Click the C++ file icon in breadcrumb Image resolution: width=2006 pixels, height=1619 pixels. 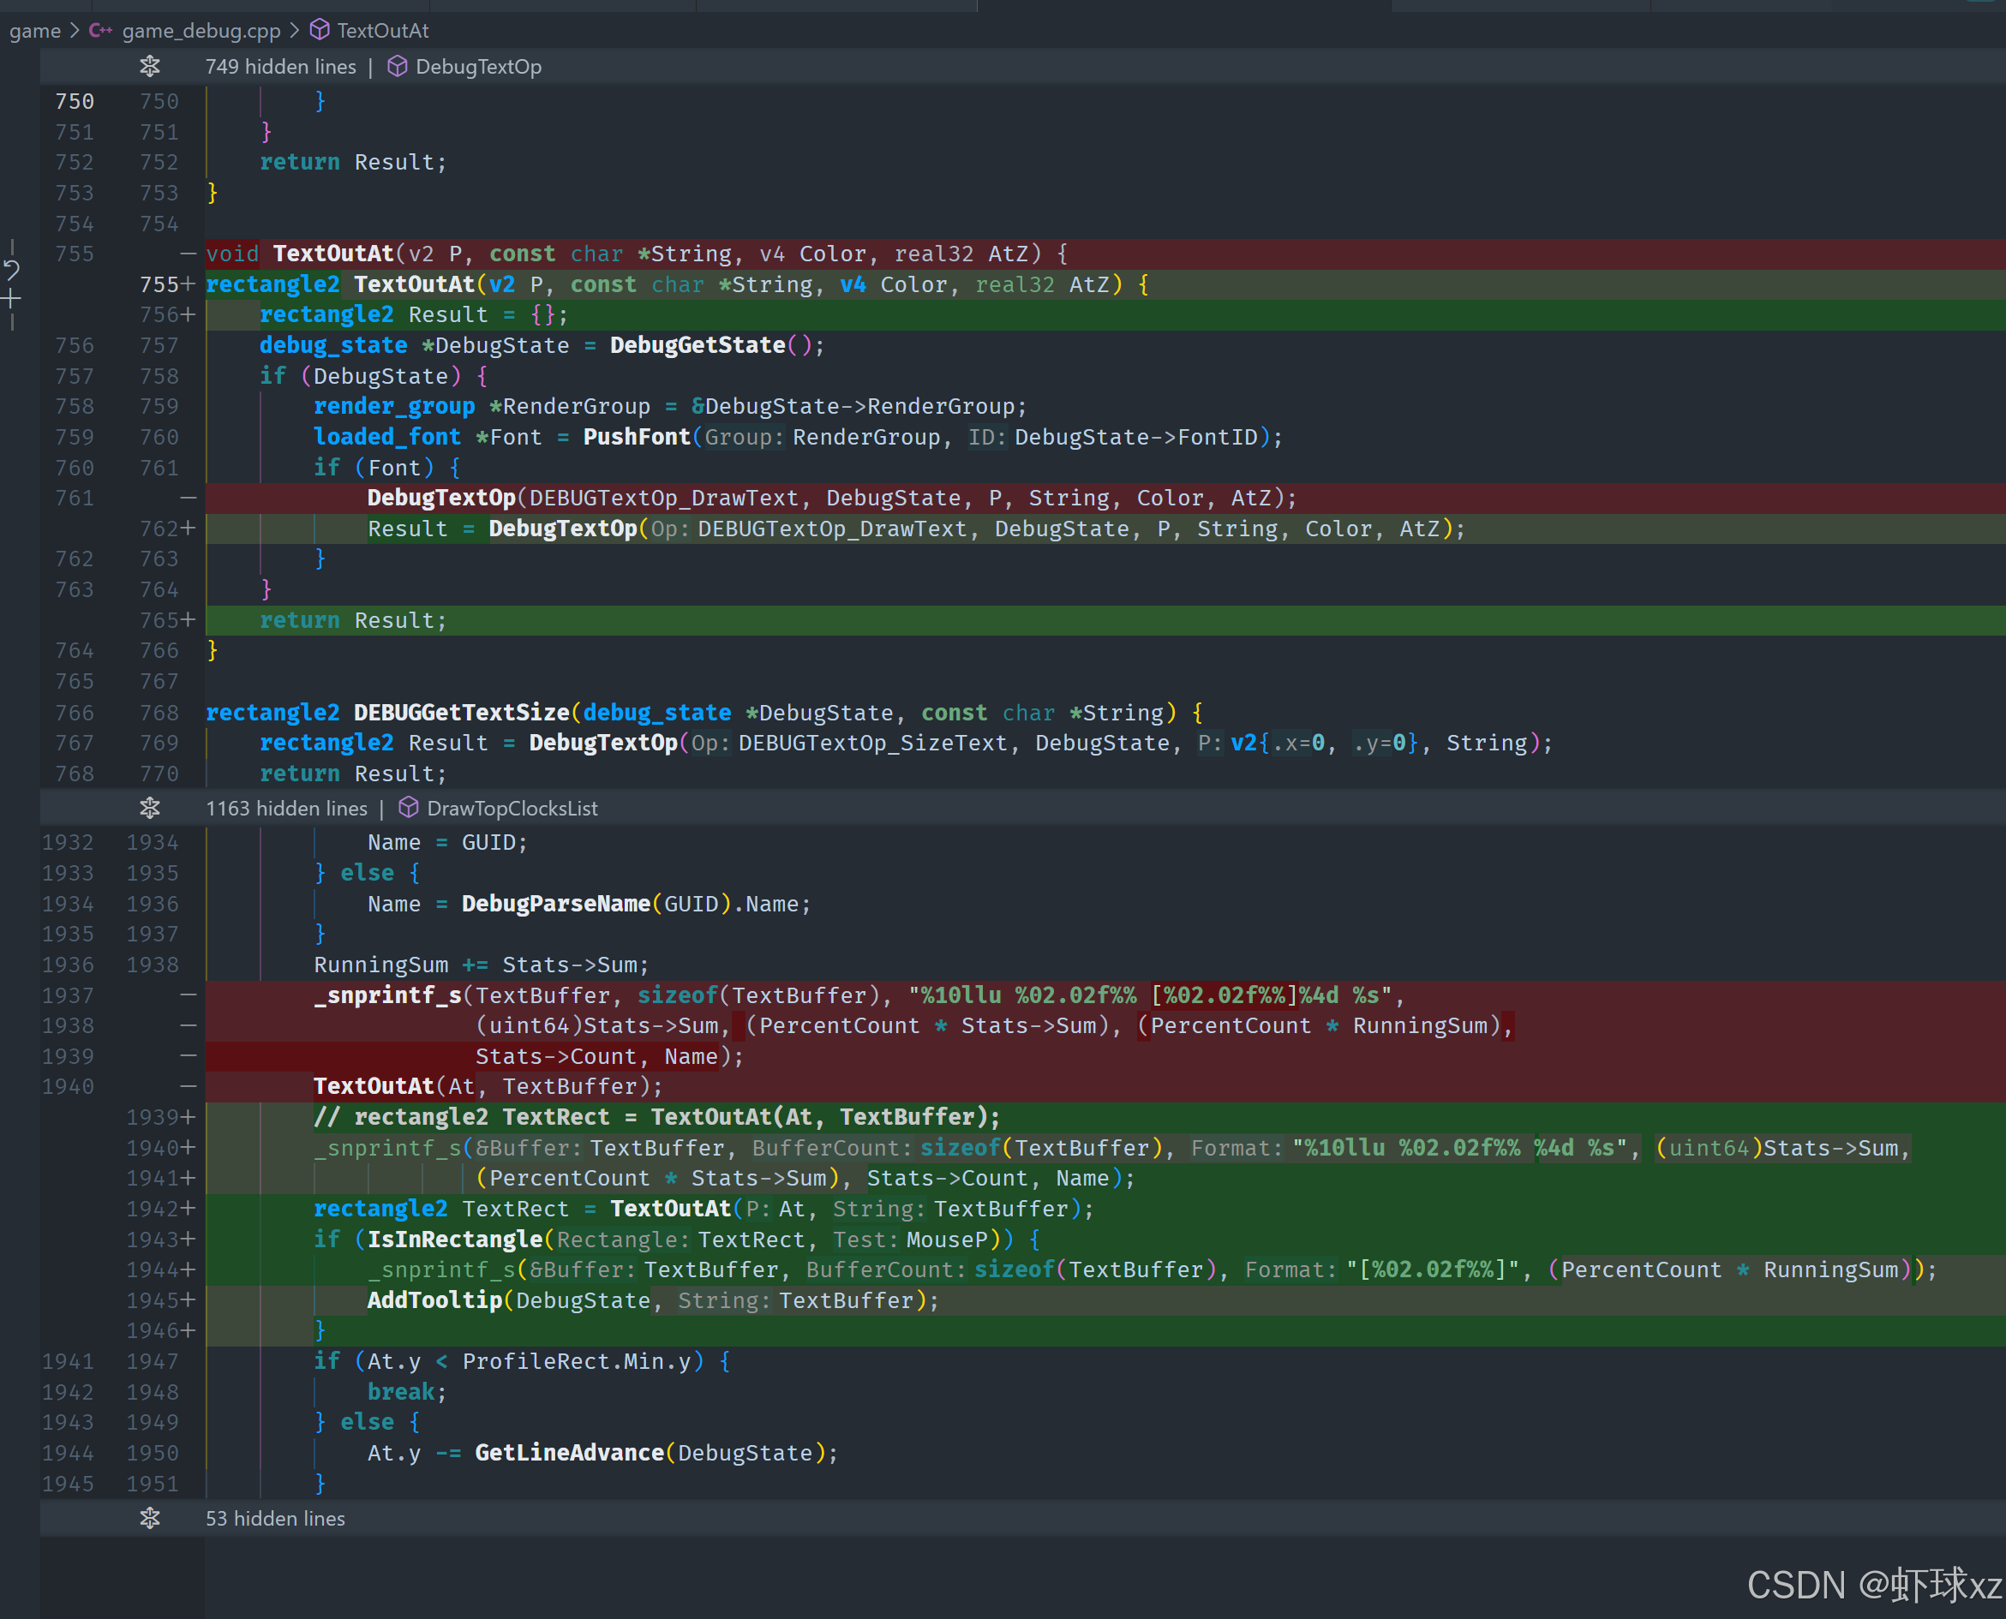pos(100,31)
